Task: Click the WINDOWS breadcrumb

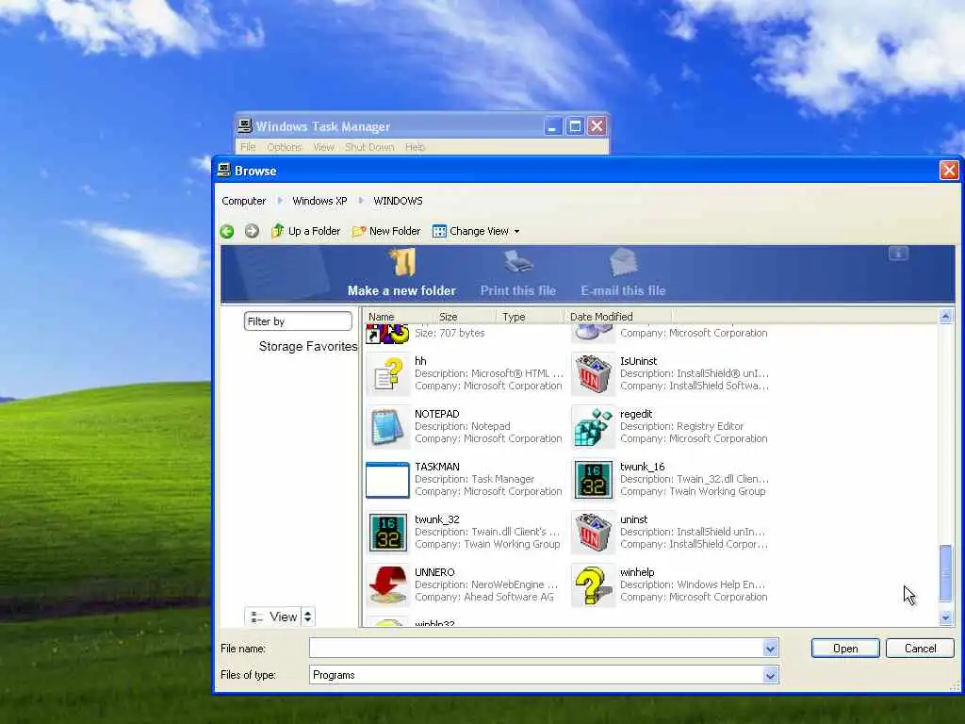Action: point(398,201)
